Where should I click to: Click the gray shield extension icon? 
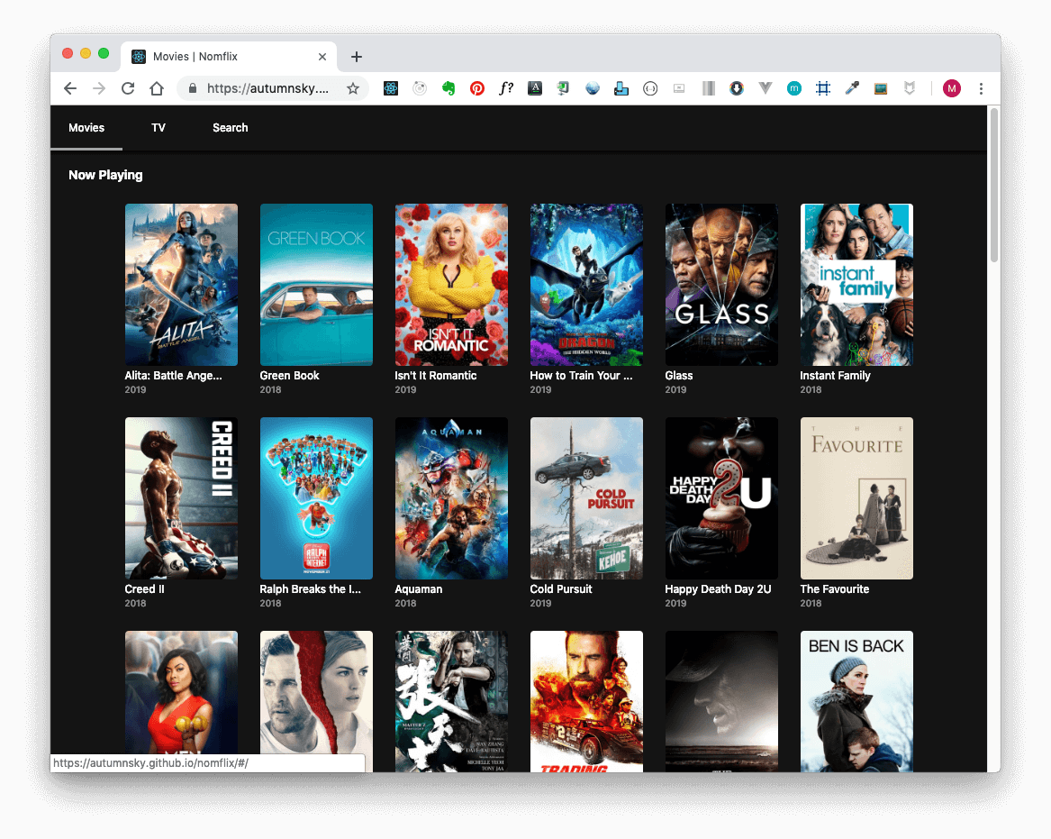coord(910,88)
